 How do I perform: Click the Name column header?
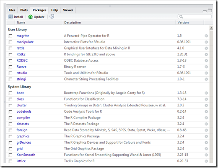(39, 23)
